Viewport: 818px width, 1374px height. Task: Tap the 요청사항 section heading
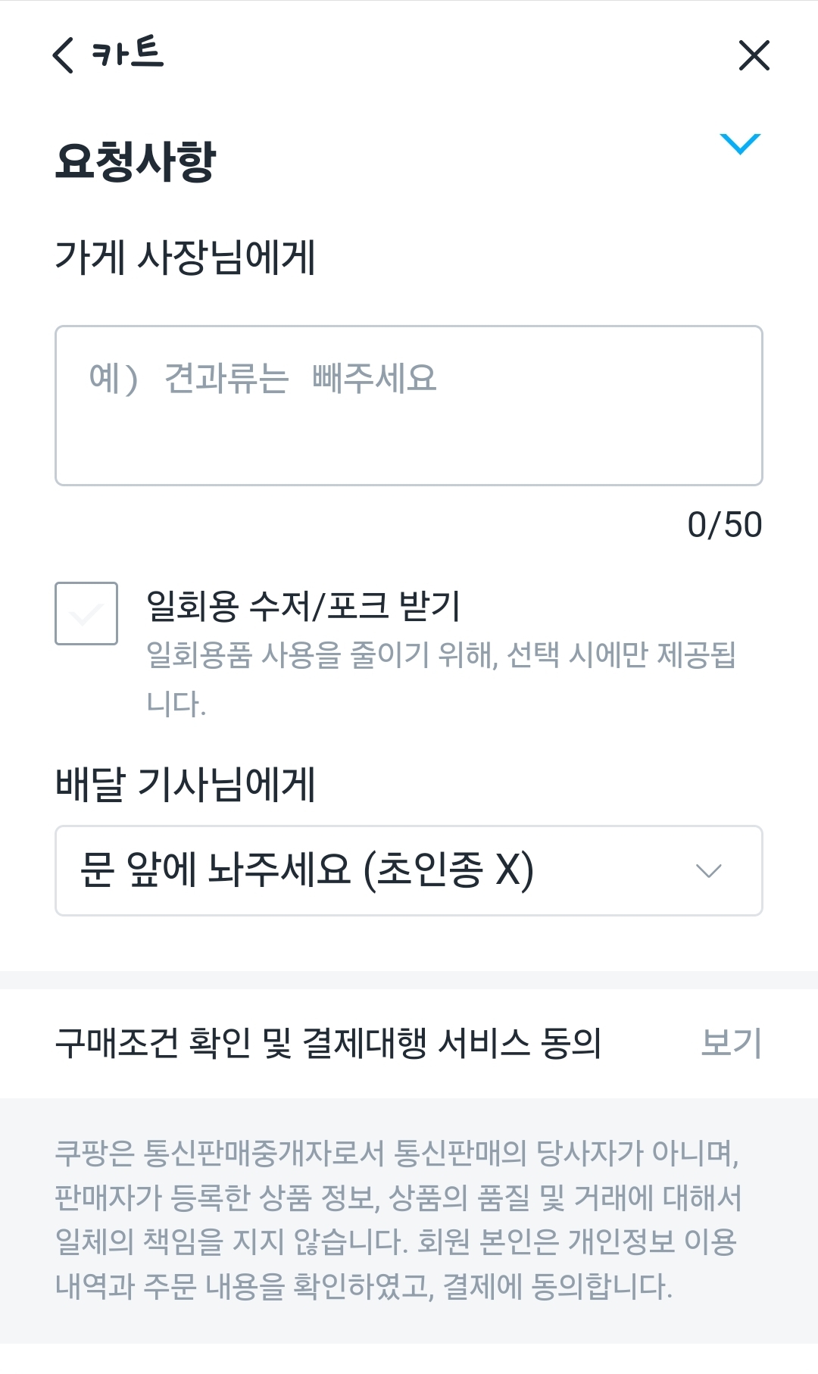pyautogui.click(x=136, y=161)
